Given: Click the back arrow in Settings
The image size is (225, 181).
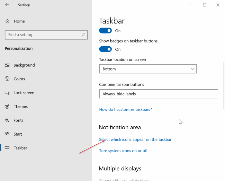Looking at the screenshot, I should point(7,5).
